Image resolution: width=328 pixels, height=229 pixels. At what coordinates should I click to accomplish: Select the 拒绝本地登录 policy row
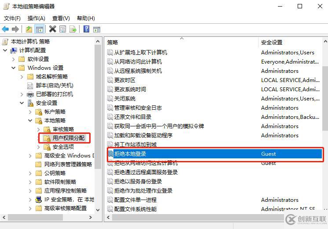(x=215, y=154)
